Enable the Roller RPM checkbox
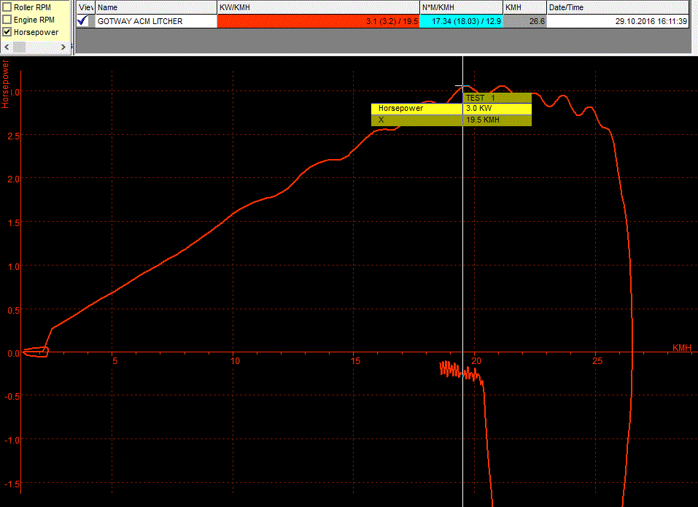The image size is (698, 507). [x=7, y=7]
